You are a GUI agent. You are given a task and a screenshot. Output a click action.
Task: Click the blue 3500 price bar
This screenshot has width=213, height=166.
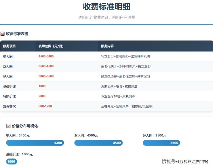coord(161,143)
